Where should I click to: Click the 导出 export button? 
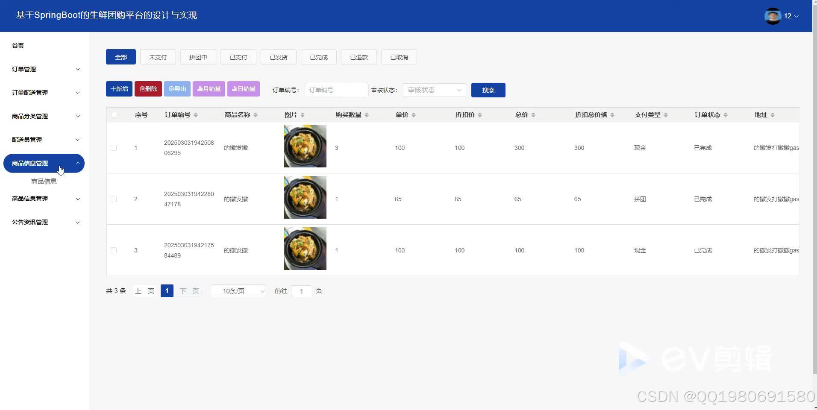pyautogui.click(x=177, y=89)
